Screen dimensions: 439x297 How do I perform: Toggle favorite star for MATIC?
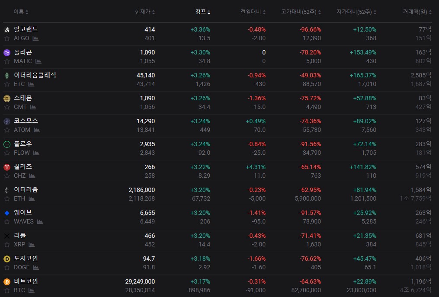[7, 61]
